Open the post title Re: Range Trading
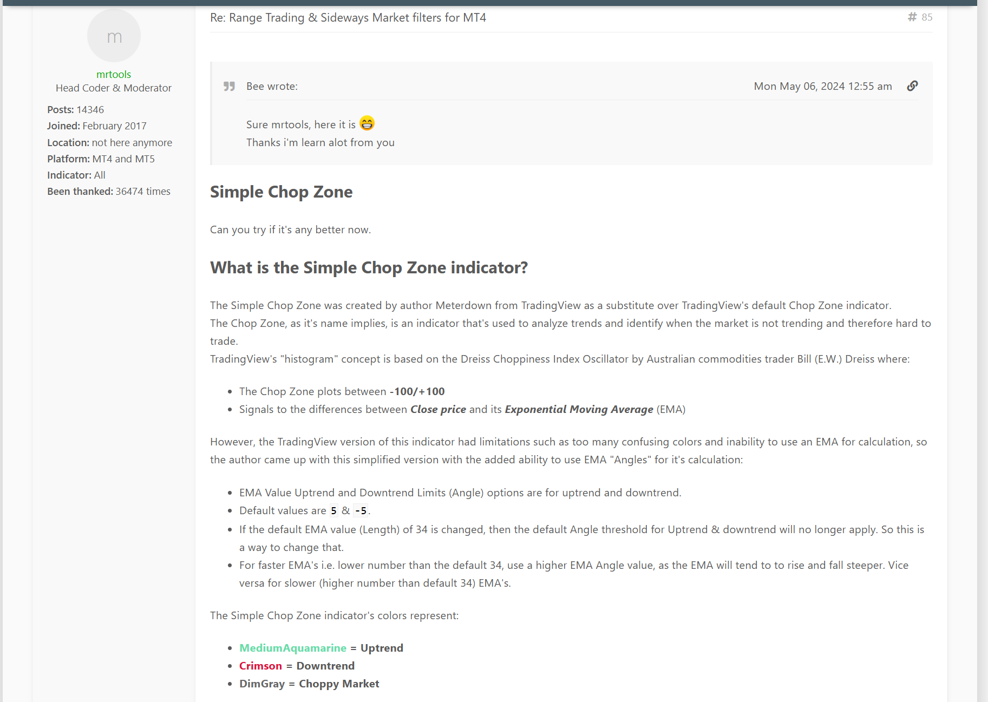Image resolution: width=988 pixels, height=702 pixels. coord(348,18)
